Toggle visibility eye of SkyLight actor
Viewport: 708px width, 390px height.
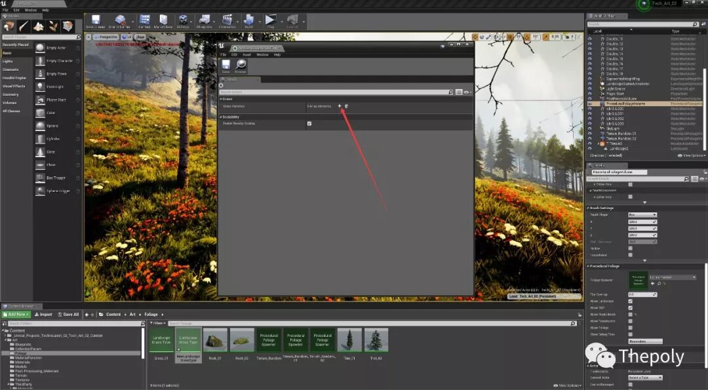coord(590,128)
